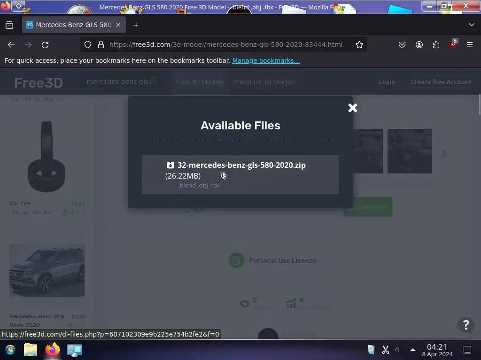Select the rightmost preview thumbnail
The image size is (481, 360).
[x=410, y=151]
